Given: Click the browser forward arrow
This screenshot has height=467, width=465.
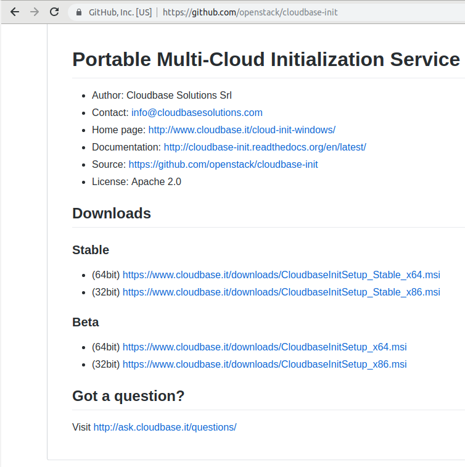Looking at the screenshot, I should point(35,12).
